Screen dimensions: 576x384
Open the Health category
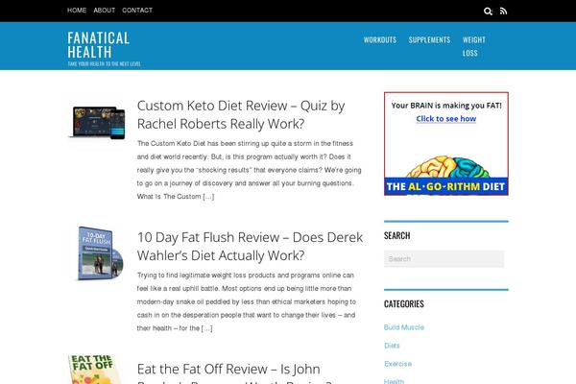pos(394,381)
